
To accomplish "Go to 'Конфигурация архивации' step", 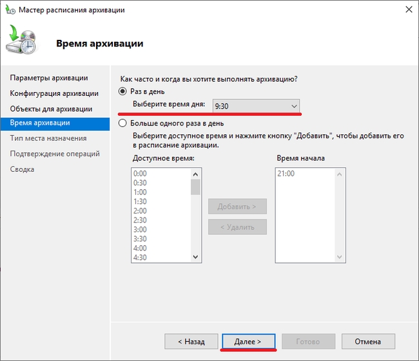I will pyautogui.click(x=54, y=93).
